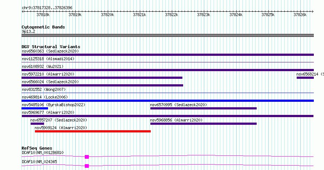
Task: Click the DGV Structural Variants track title
Action: tap(51, 47)
